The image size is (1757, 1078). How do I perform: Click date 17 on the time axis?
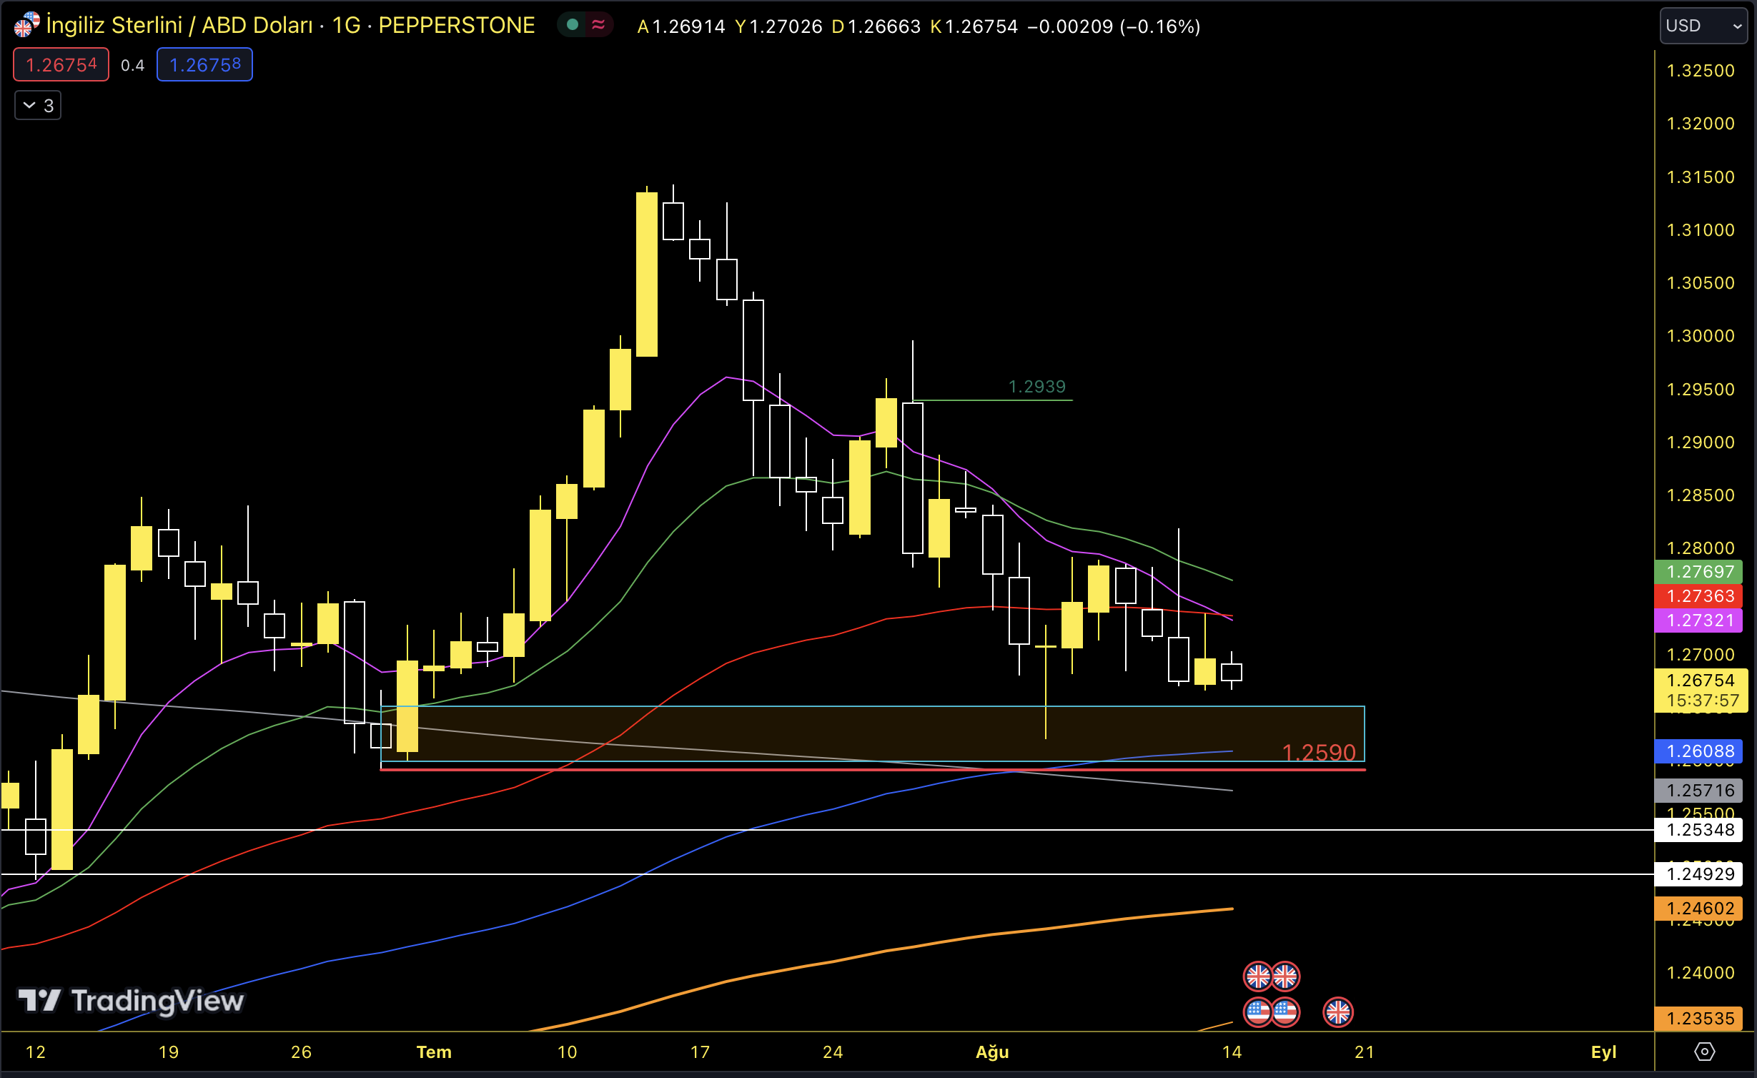pos(700,1052)
